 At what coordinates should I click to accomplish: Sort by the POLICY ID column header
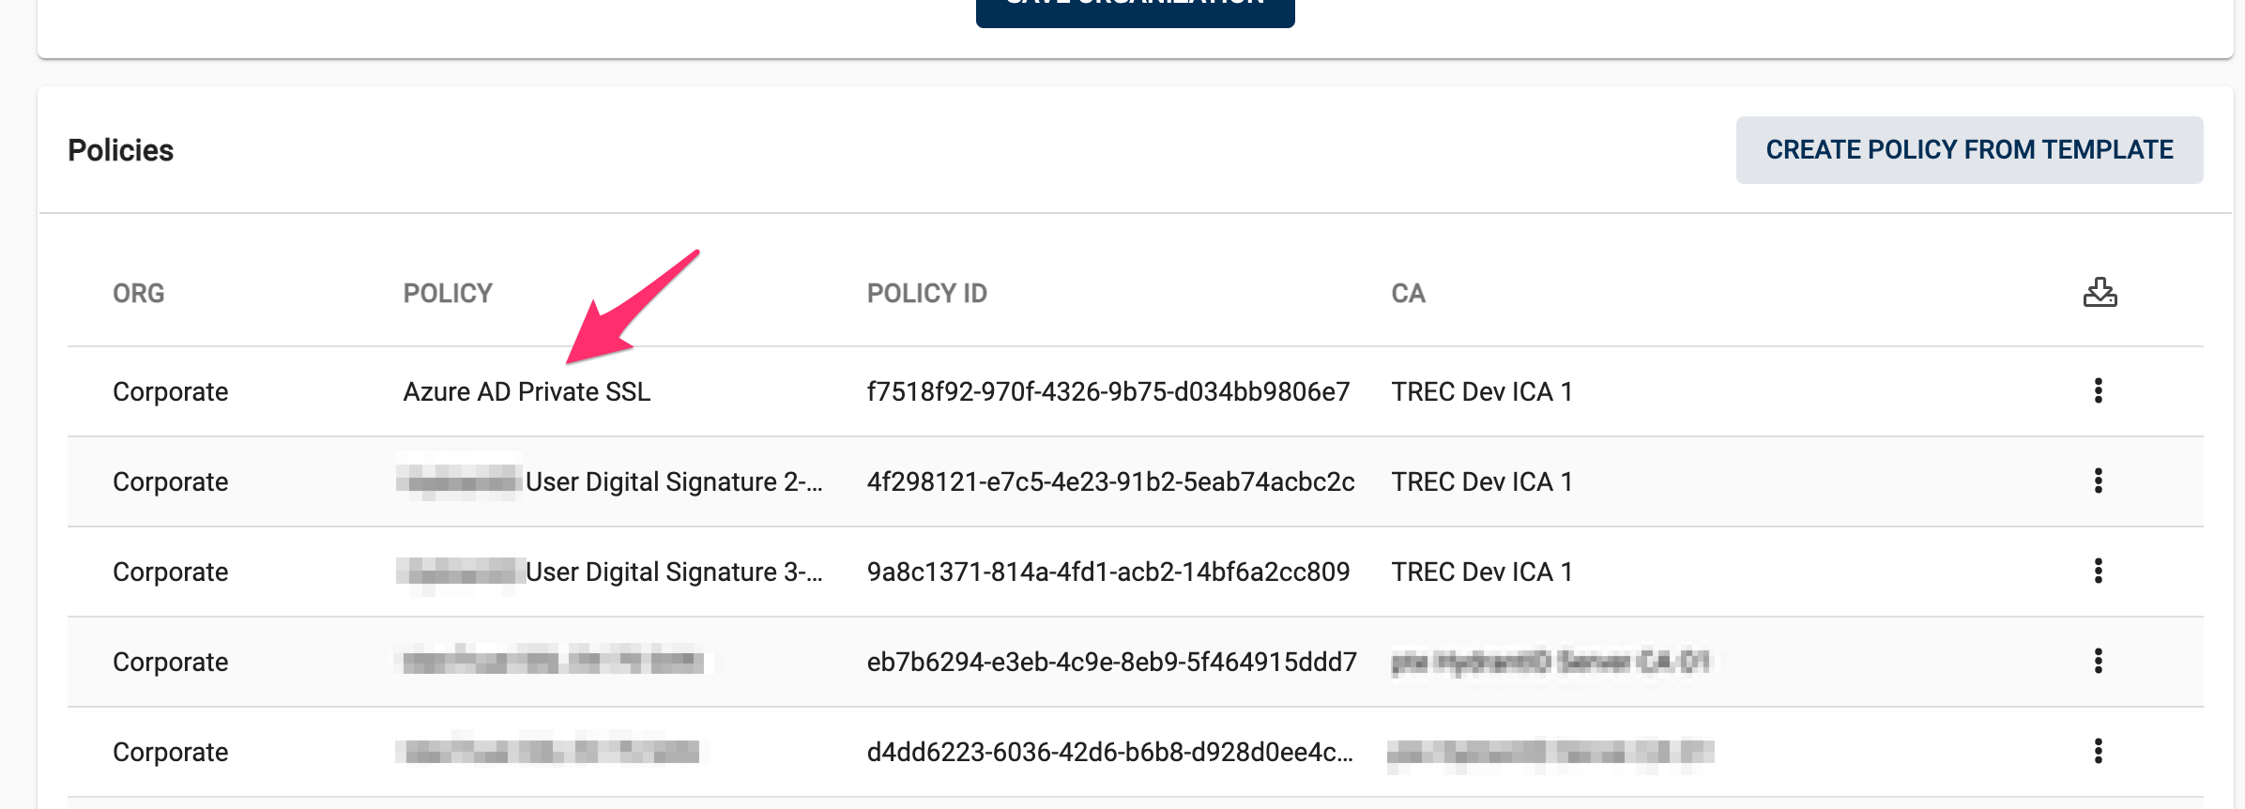(926, 294)
